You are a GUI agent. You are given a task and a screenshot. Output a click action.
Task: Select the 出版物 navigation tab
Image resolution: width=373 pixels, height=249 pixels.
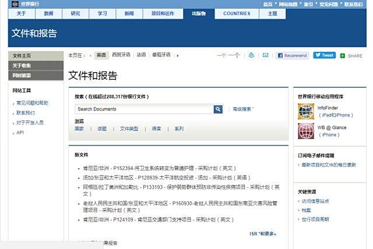pyautogui.click(x=199, y=13)
